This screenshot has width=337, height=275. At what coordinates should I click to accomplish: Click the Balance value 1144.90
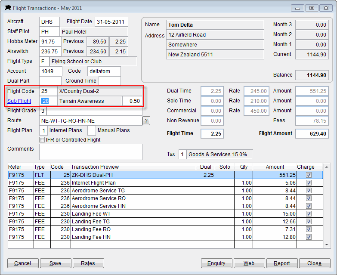click(312, 75)
